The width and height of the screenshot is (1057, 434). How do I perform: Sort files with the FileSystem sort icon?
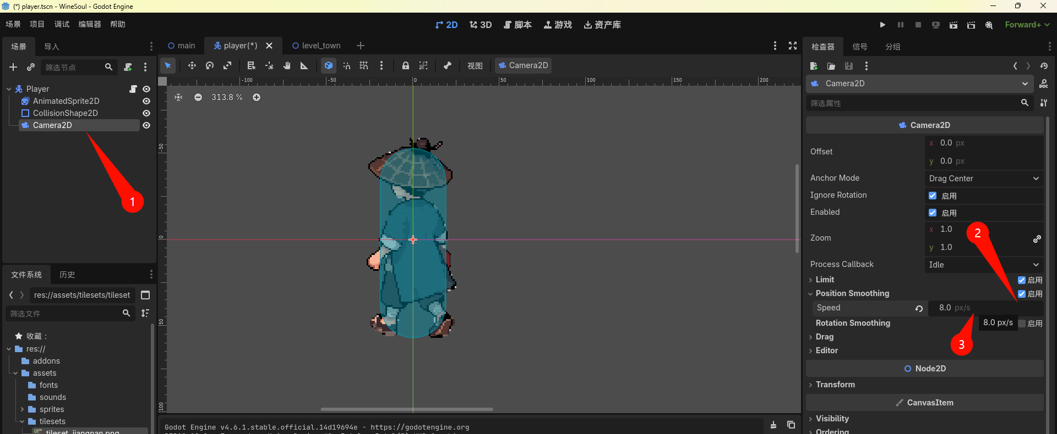[x=145, y=313]
